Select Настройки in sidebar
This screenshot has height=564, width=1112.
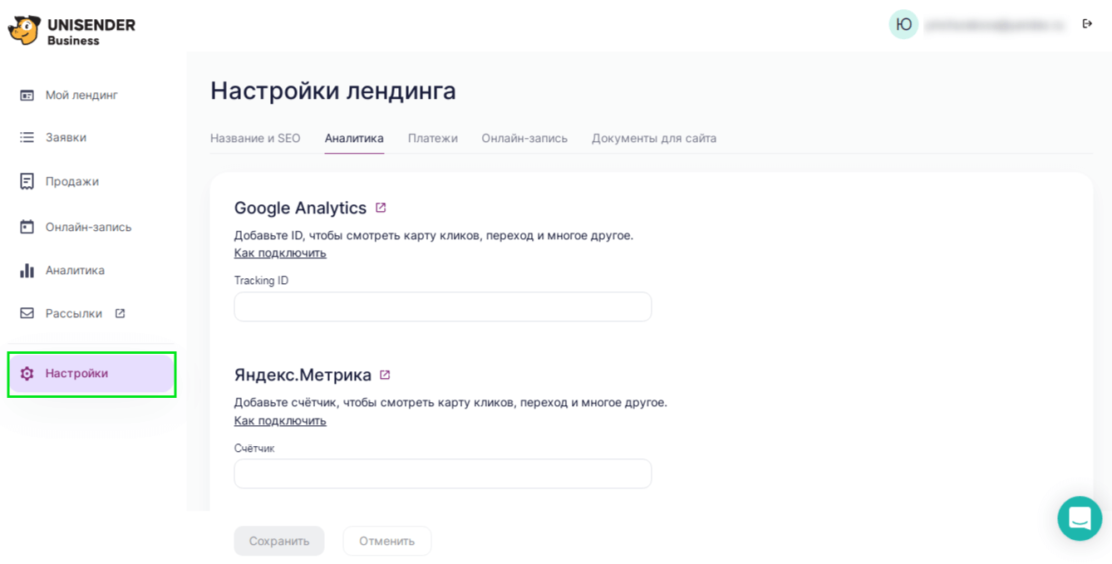91,374
